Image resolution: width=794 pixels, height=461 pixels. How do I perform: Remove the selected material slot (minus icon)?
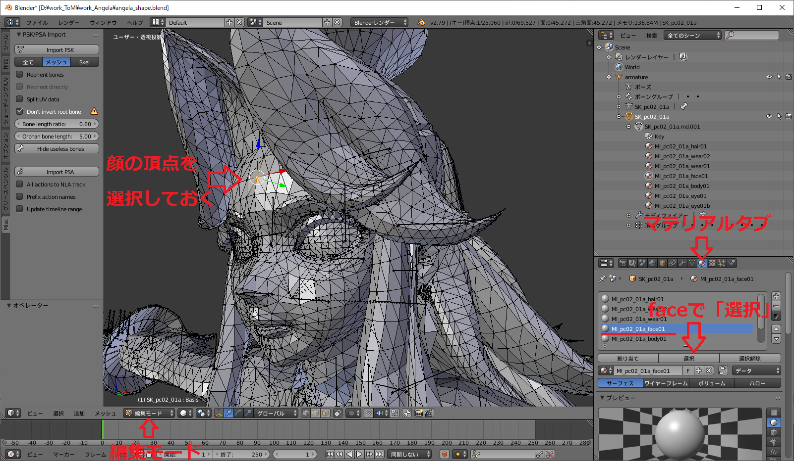click(x=776, y=306)
